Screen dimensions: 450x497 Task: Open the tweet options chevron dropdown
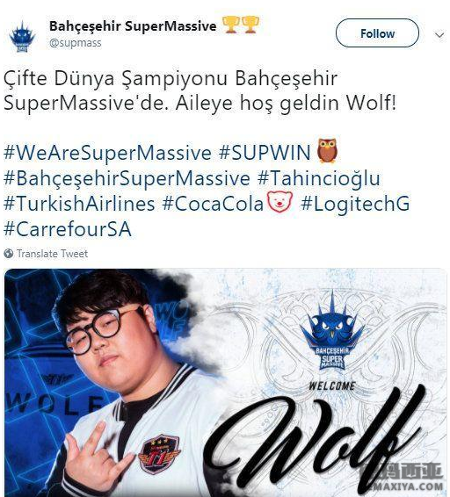[x=439, y=34]
